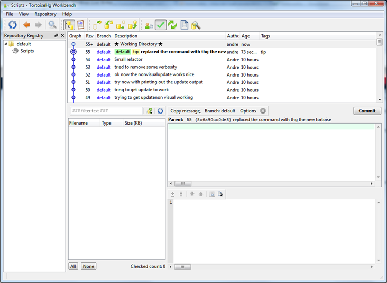
Task: Click the commit message horizontal scrollbar thumb
Action: click(182, 184)
